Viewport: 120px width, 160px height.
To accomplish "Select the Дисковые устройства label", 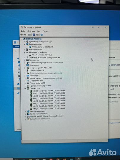I will [x=38, y=52].
